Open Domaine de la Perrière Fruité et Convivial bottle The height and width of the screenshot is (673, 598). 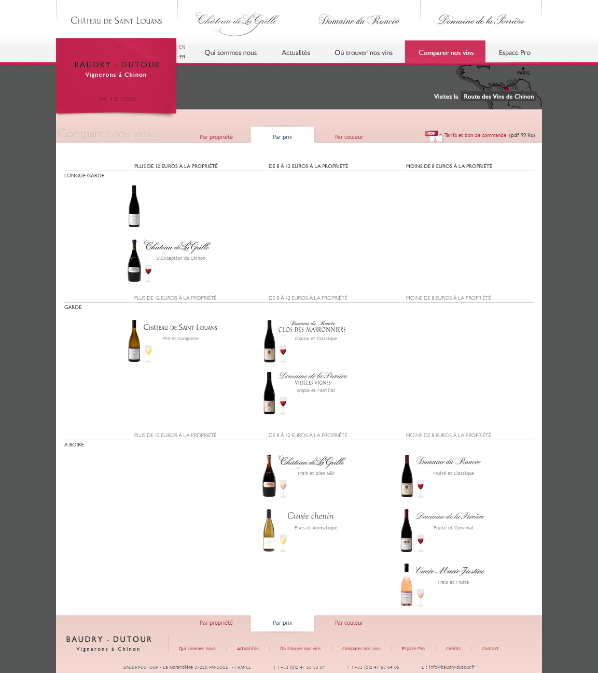(407, 530)
